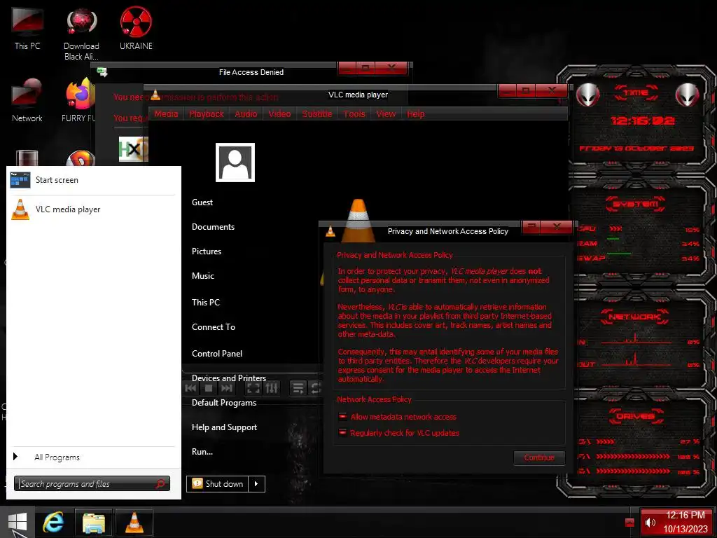This screenshot has width=717, height=538.
Task: Open Devices and Printers
Action: (x=229, y=378)
